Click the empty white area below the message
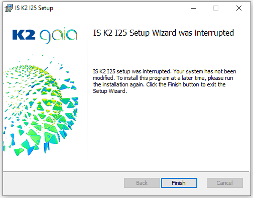253x198 pixels. [x=167, y=131]
